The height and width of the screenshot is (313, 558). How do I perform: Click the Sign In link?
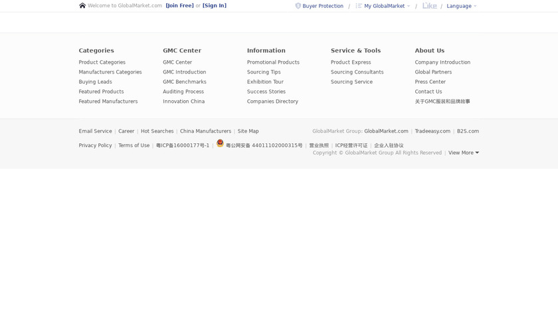[215, 6]
